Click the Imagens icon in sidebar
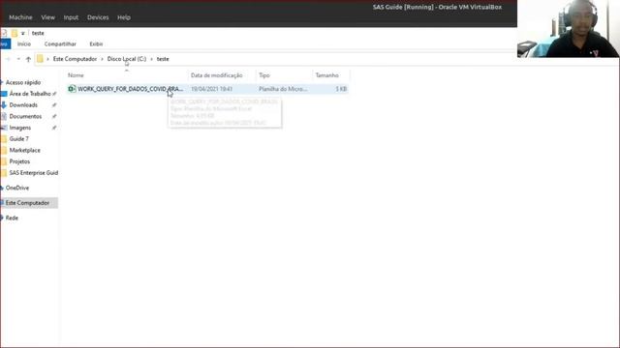The image size is (620, 348). tap(4, 128)
